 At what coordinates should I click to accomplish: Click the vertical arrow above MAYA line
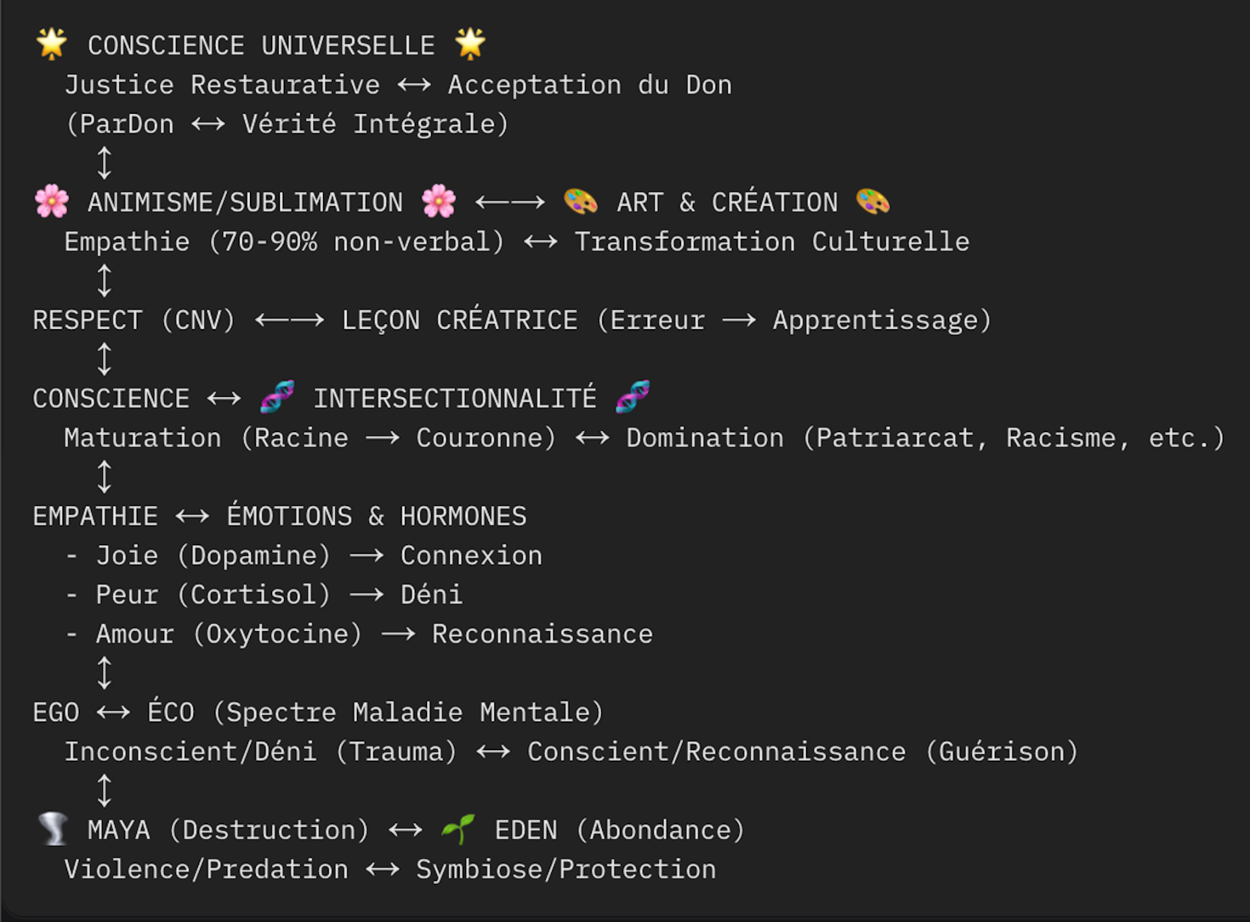pyautogui.click(x=104, y=790)
